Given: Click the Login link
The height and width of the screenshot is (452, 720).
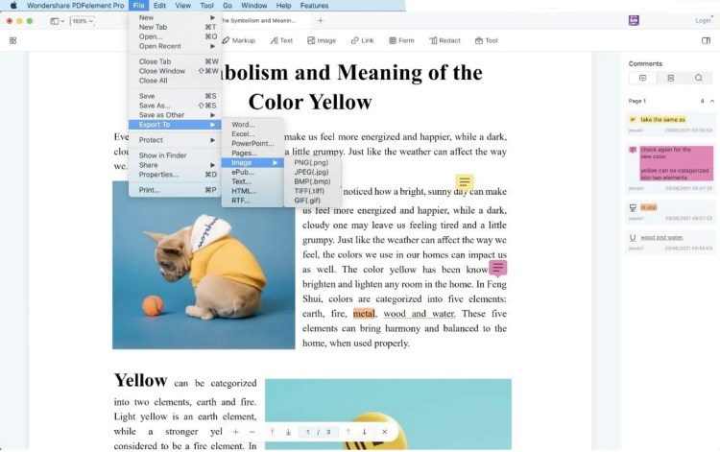Looking at the screenshot, I should (703, 20).
